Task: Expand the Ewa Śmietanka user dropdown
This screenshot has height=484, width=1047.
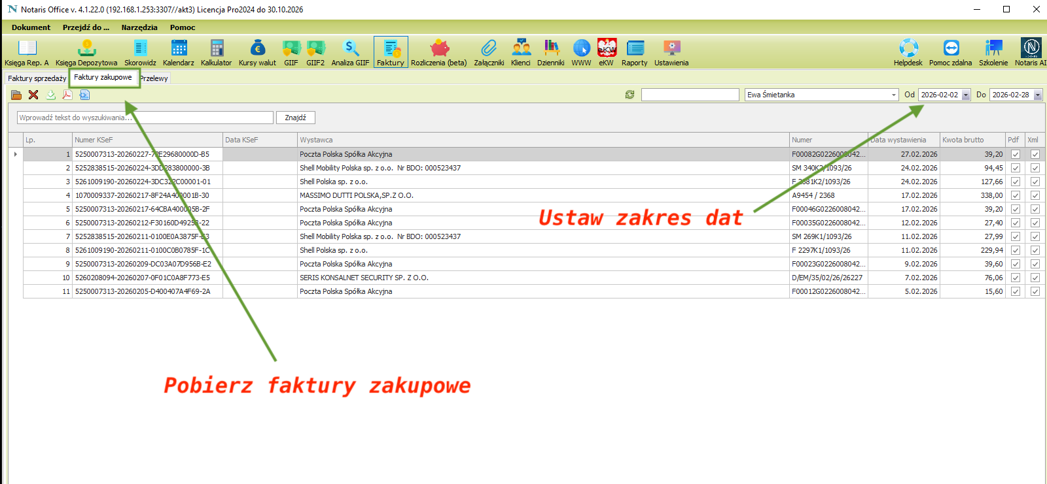Action: point(894,95)
